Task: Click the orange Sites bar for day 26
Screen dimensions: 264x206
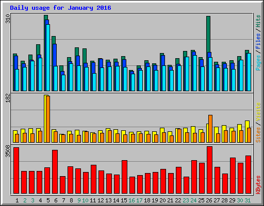Action: click(x=210, y=129)
